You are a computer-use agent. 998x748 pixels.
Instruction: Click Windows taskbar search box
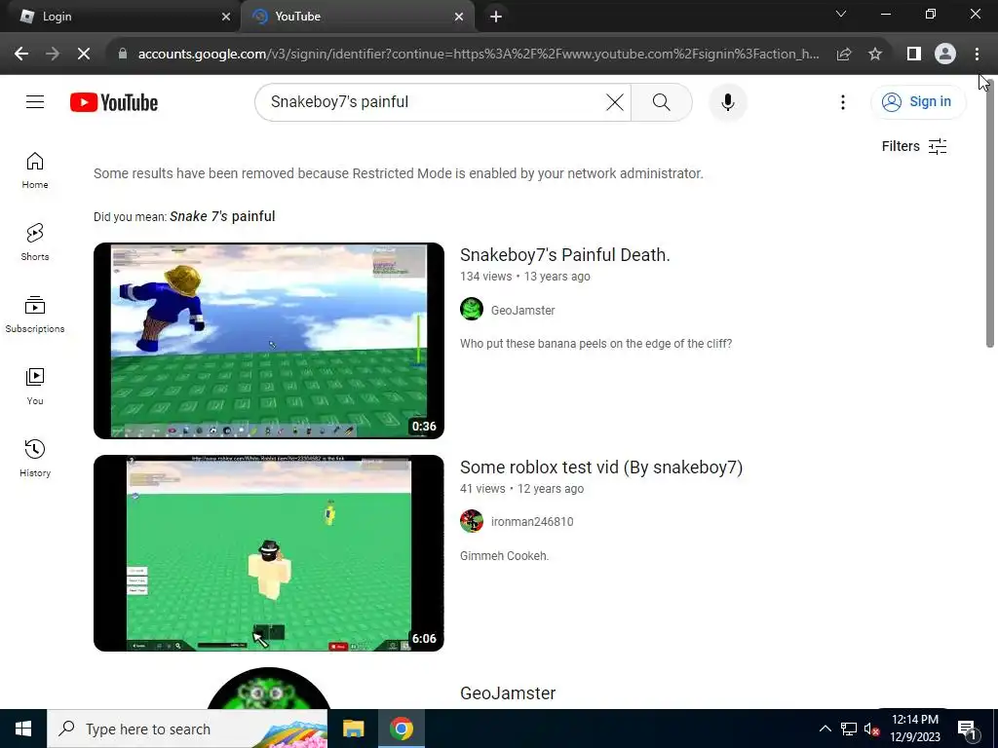pyautogui.click(x=187, y=729)
